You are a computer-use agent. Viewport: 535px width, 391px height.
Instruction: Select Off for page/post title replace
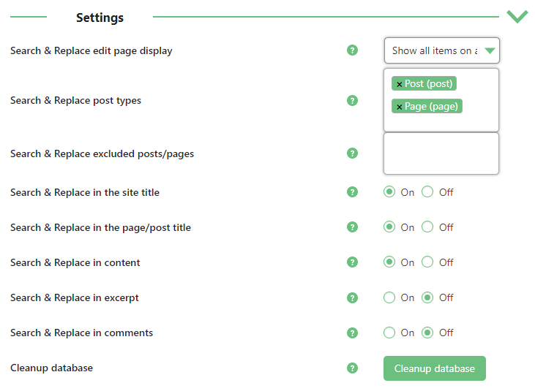427,227
